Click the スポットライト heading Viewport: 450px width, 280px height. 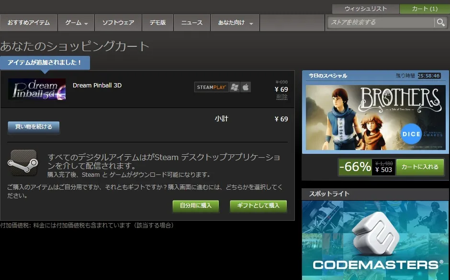(x=329, y=194)
